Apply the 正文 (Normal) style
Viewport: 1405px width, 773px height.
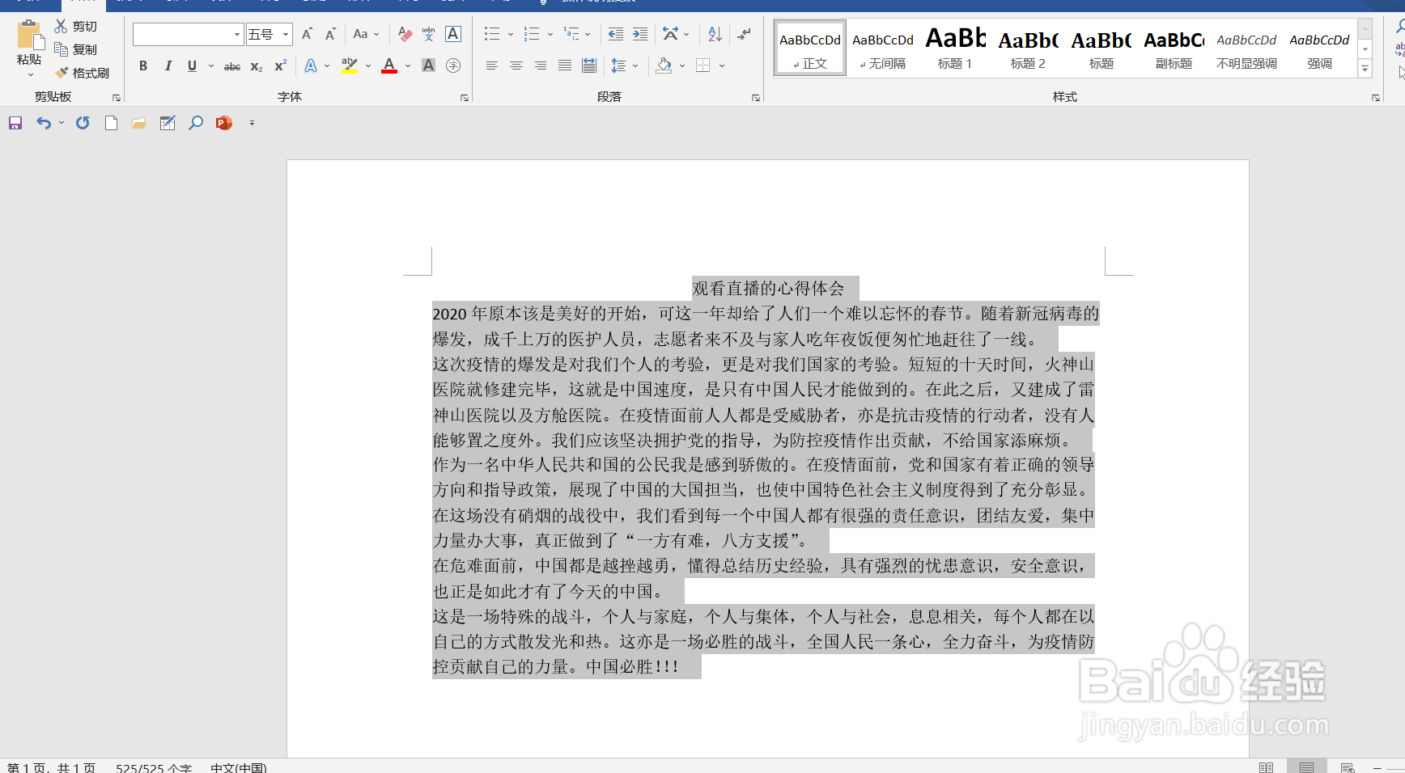[x=810, y=49]
